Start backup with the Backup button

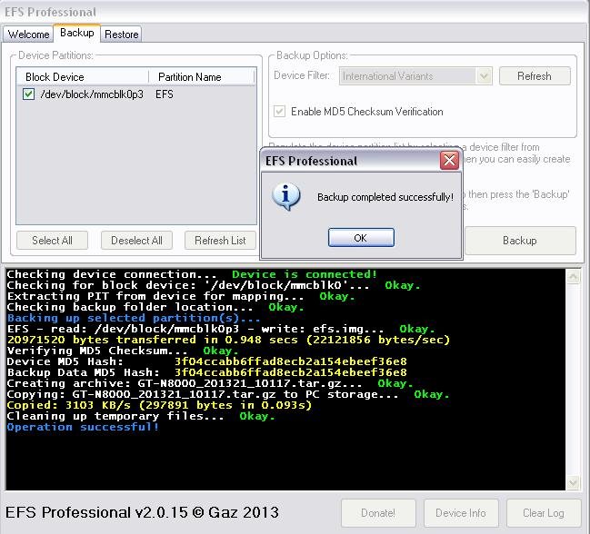point(520,241)
